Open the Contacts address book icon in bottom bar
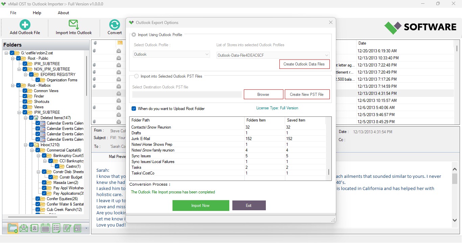The width and height of the screenshot is (462, 243). 34,228
